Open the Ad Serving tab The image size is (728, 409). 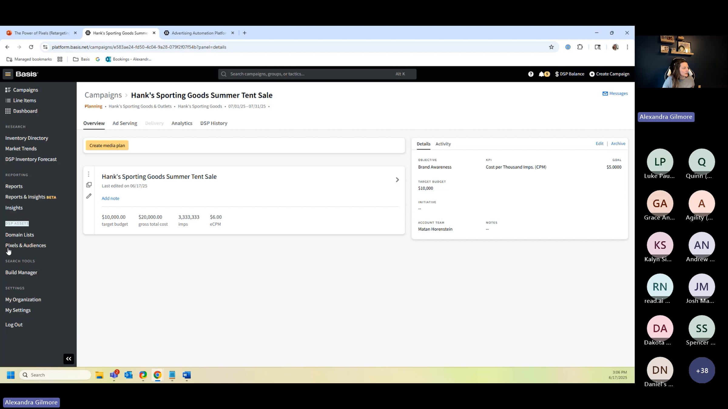point(124,123)
